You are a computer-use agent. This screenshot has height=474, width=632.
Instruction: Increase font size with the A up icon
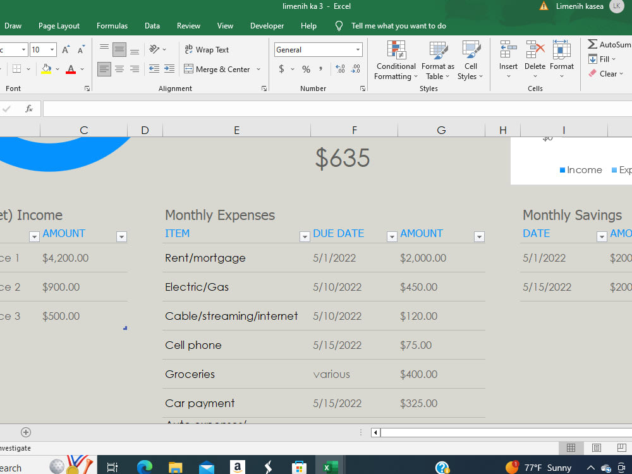click(x=66, y=49)
